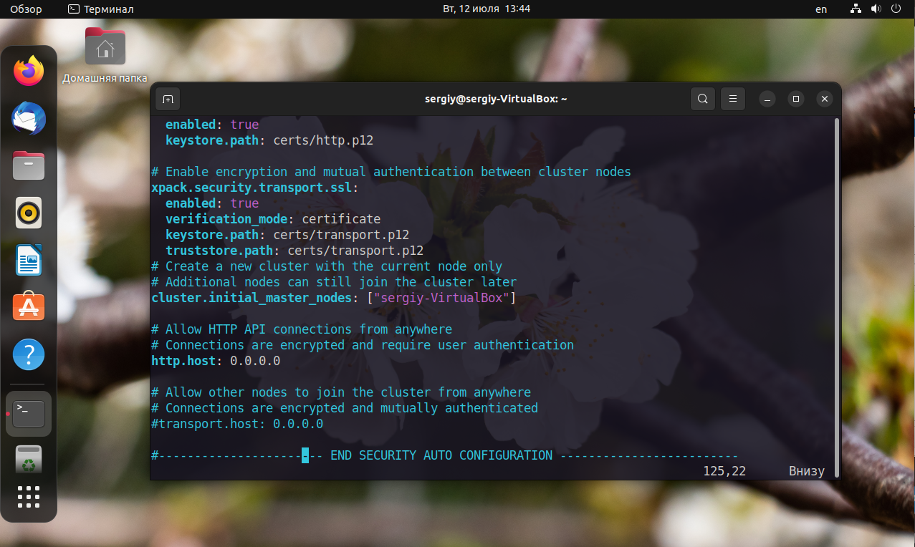
Task: Open the power status menu
Action: (896, 9)
